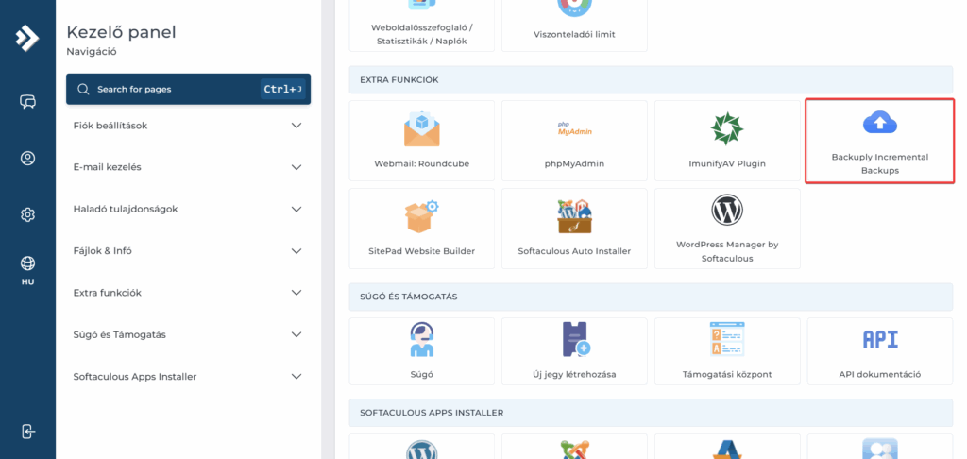967x459 pixels.
Task: Click the Navigáció subtitle text
Action: tap(92, 52)
